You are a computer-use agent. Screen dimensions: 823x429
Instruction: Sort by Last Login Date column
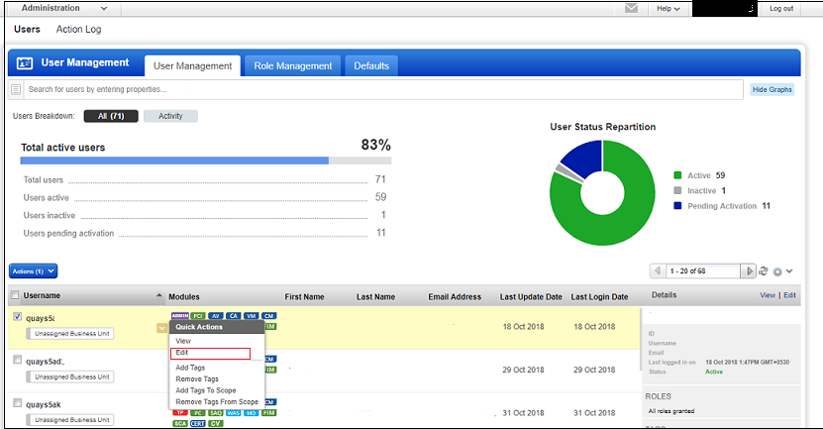point(599,296)
